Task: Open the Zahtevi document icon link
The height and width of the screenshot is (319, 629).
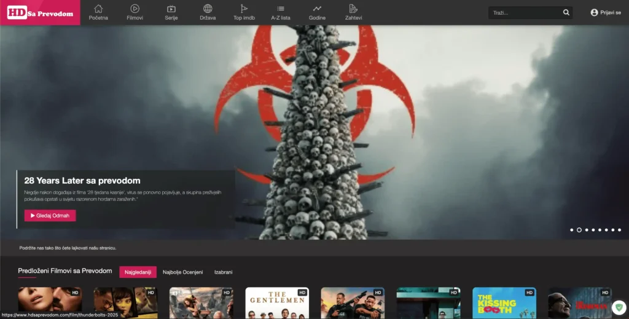Action: pos(353,12)
